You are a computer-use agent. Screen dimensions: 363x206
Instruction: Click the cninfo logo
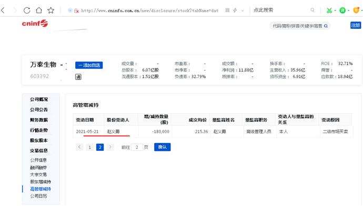point(35,23)
